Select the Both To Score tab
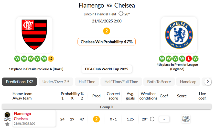The height and width of the screenshot is (128, 215). click(159, 82)
